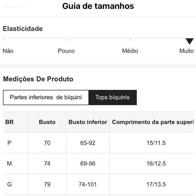Click the Busto inferior column header
The width and height of the screenshot is (196, 196).
click(88, 122)
